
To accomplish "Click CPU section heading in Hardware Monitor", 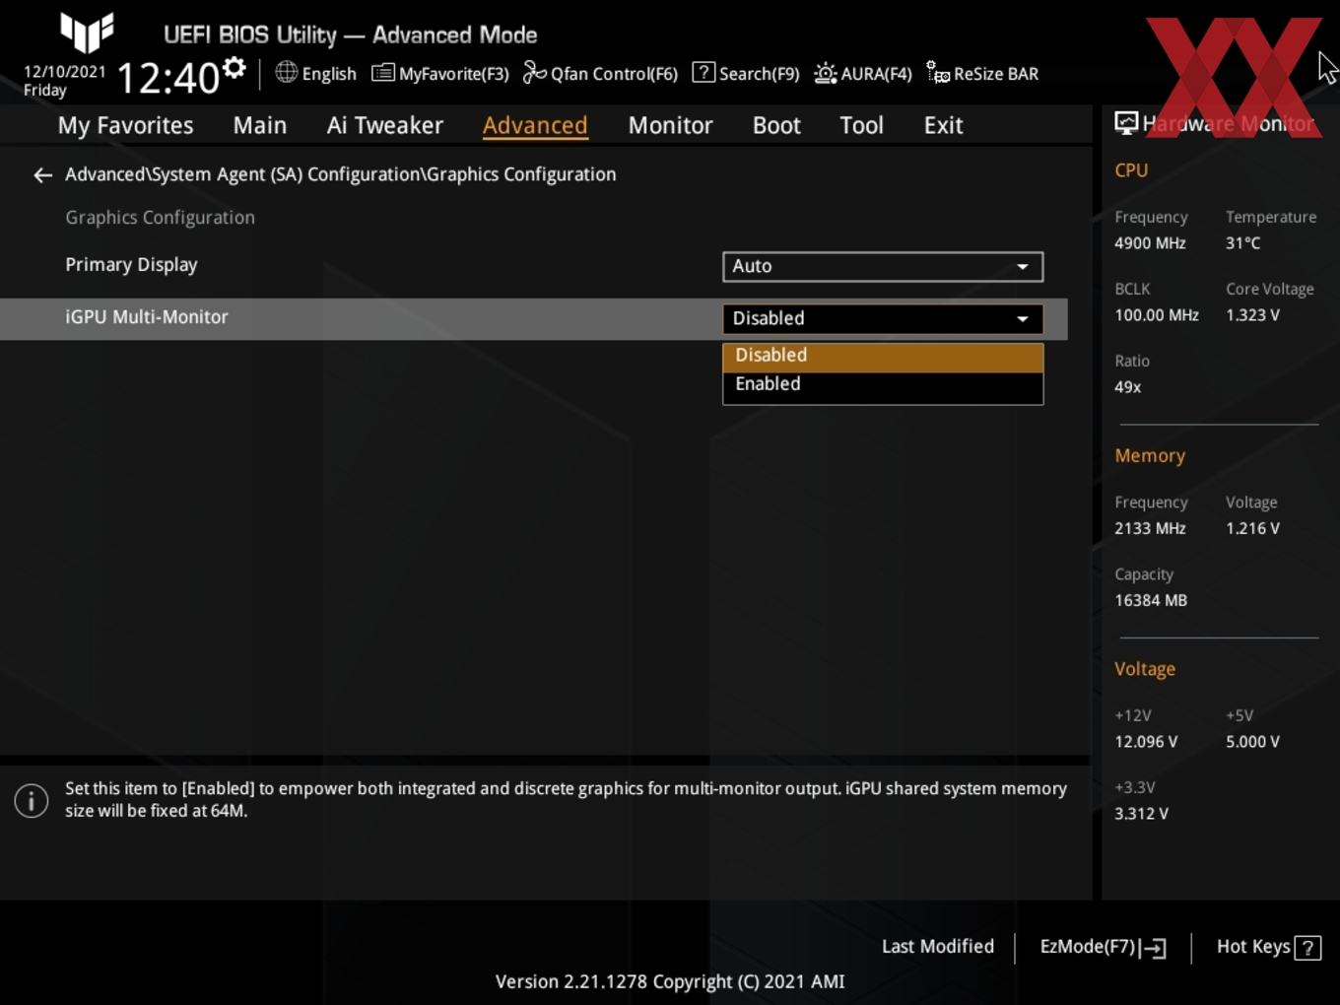I will (1131, 170).
